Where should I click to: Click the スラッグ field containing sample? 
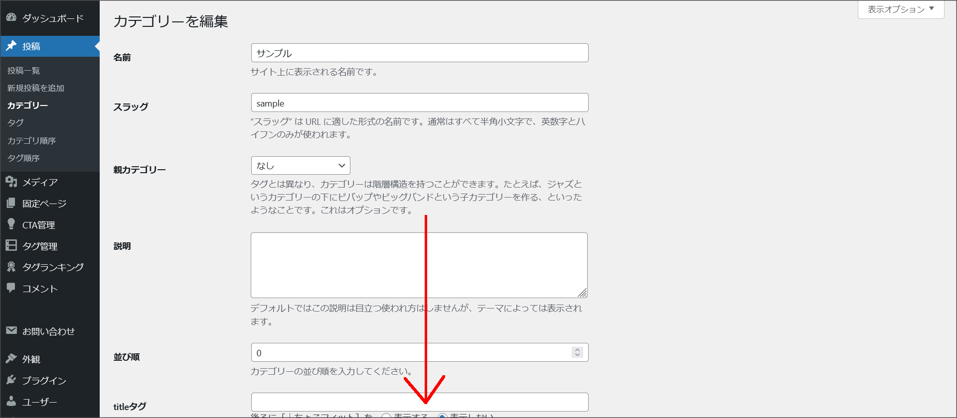[x=419, y=103]
